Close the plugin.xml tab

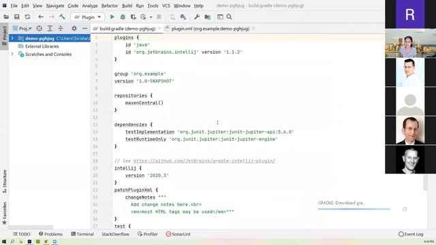pyautogui.click(x=253, y=29)
